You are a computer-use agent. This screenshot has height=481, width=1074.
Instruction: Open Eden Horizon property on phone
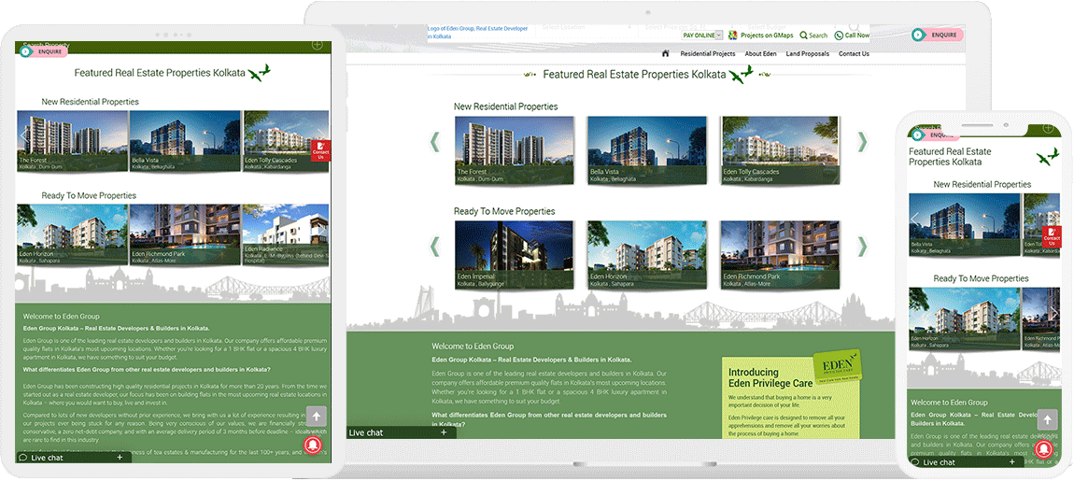tap(965, 319)
